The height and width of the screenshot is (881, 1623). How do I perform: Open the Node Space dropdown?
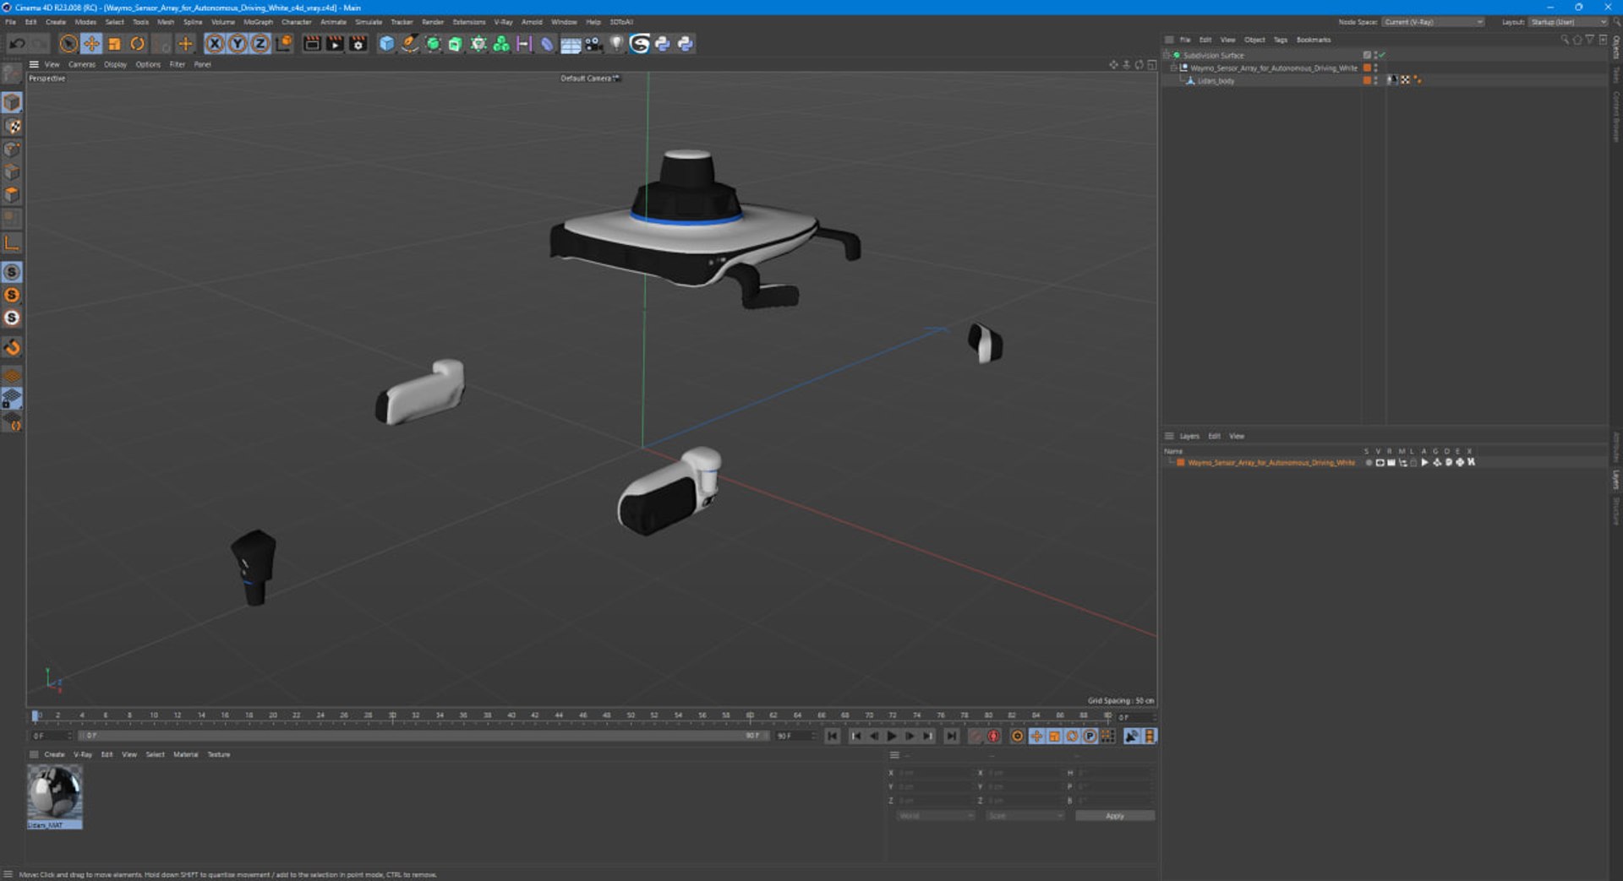click(x=1433, y=22)
